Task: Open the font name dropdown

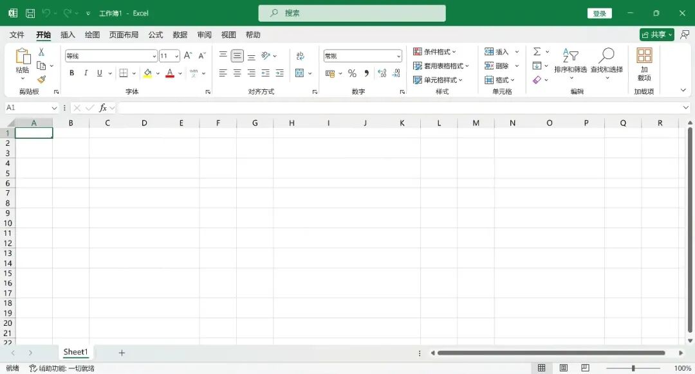Action: coord(154,56)
